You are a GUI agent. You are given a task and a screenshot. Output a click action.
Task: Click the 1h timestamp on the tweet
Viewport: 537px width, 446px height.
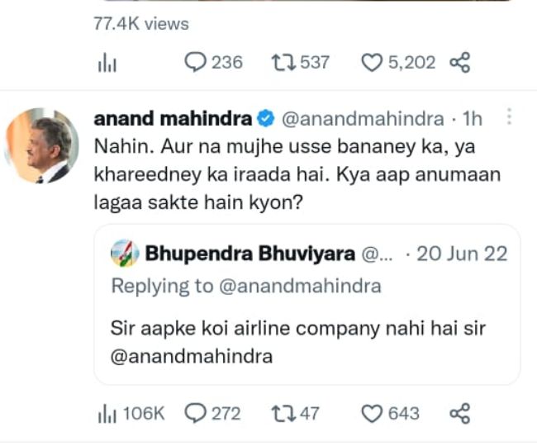pos(473,119)
